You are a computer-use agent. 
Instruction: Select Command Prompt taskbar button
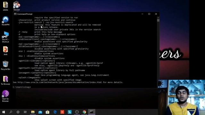pyautogui.click(x=92, y=112)
